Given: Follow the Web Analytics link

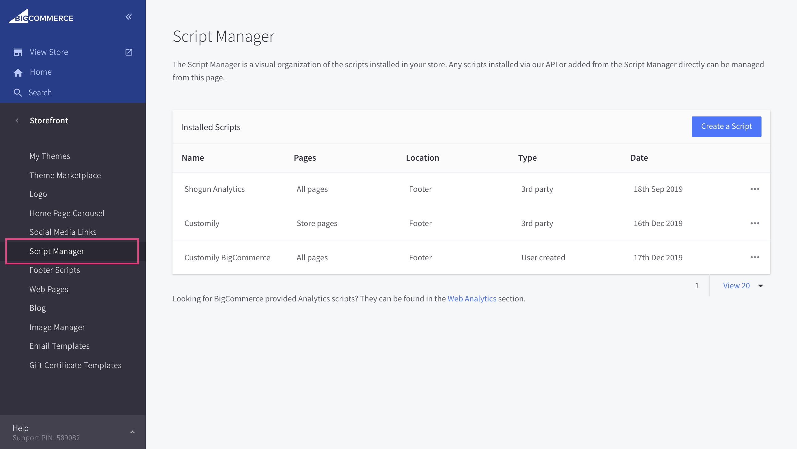Looking at the screenshot, I should point(472,299).
